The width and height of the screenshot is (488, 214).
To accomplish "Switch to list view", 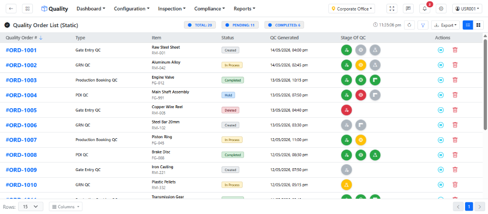I will click(x=468, y=25).
